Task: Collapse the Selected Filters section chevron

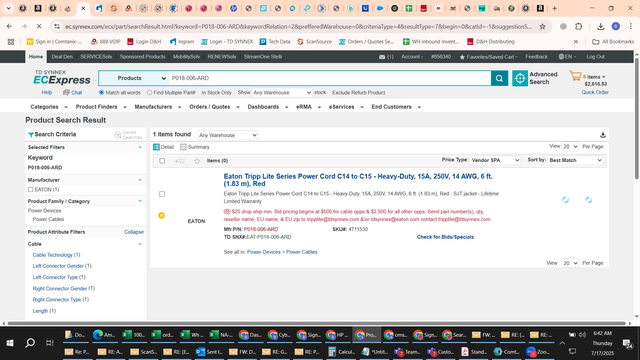Action: (140, 147)
